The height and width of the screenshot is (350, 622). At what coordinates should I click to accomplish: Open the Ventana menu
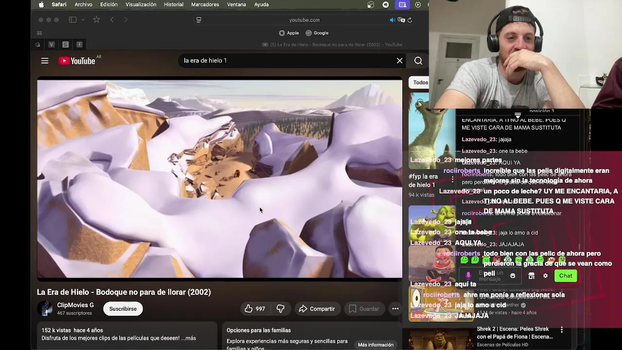(237, 4)
